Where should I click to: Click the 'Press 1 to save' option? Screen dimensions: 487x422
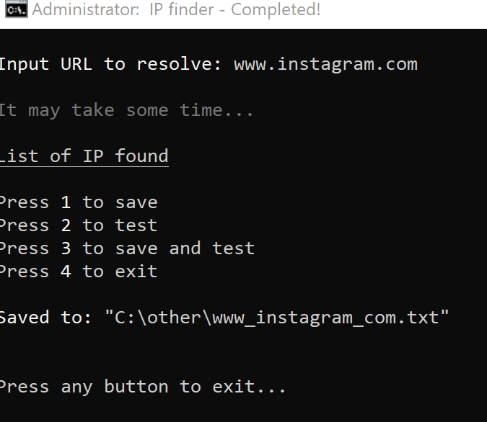pos(79,202)
